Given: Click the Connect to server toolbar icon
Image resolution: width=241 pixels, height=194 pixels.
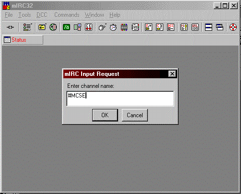Looking at the screenshot, I should (x=10, y=27).
